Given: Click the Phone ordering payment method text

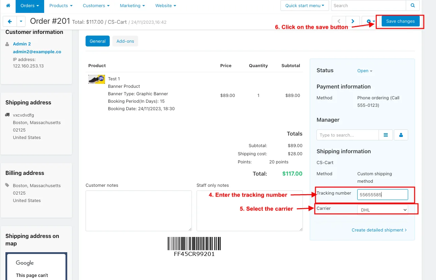Looking at the screenshot, I should (x=378, y=101).
